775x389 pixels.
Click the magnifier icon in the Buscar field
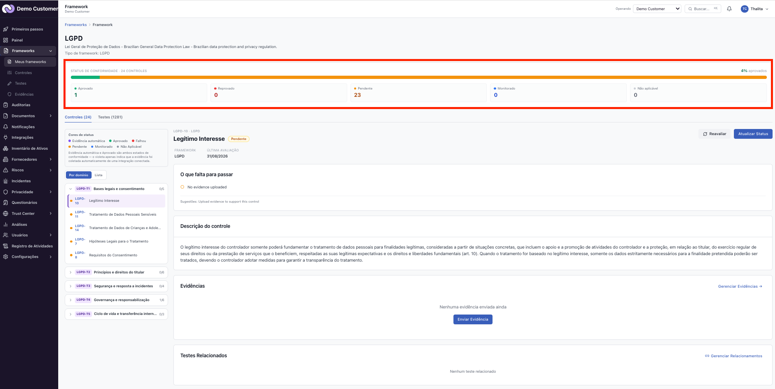[690, 9]
